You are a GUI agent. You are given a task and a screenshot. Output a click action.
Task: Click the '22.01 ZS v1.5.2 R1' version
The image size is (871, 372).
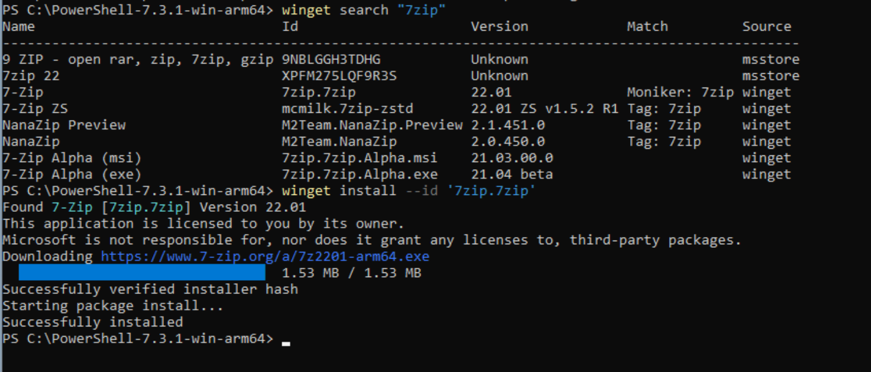point(545,109)
